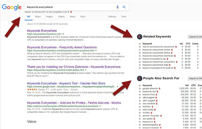Toggle the star for 'google adwords' keyword
Viewport: 202px width, 129px height.
140,89
